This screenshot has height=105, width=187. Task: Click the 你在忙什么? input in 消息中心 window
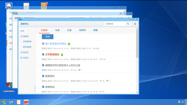[74, 12]
